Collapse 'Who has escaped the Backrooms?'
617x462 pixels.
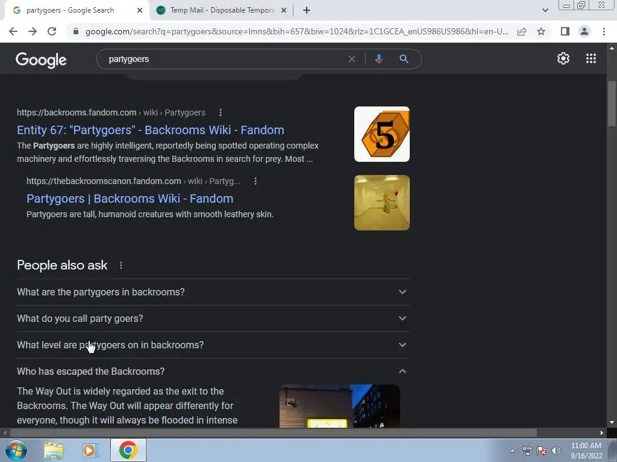tap(213, 371)
